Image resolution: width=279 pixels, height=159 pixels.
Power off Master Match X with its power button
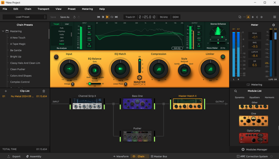tap(222, 57)
